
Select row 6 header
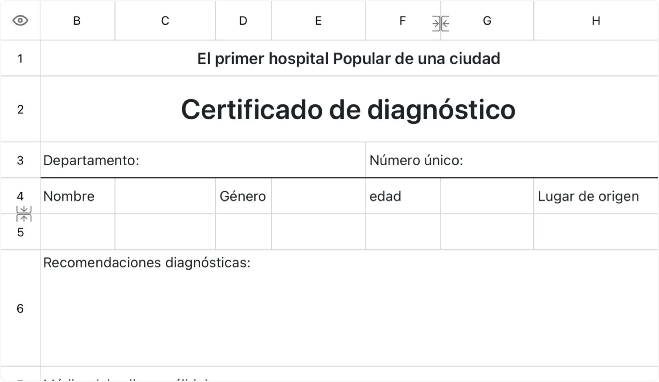click(20, 308)
